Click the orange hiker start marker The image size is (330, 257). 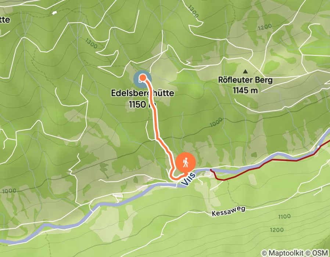pos(186,162)
